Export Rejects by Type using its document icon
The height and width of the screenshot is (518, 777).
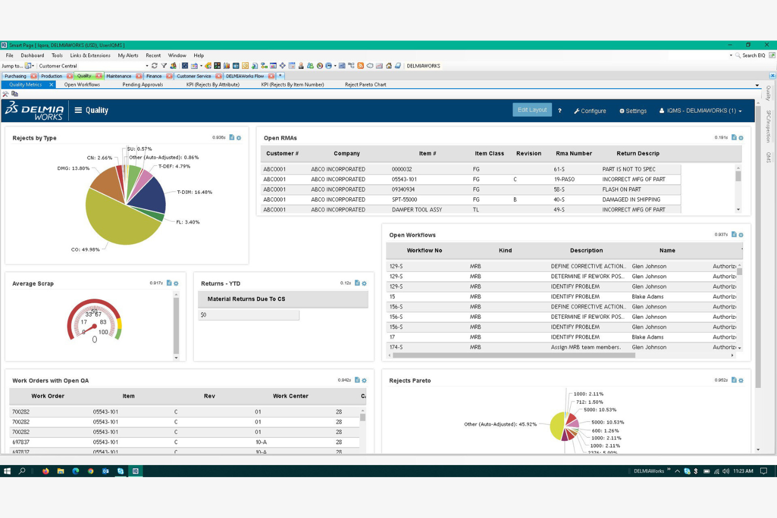[x=231, y=138]
